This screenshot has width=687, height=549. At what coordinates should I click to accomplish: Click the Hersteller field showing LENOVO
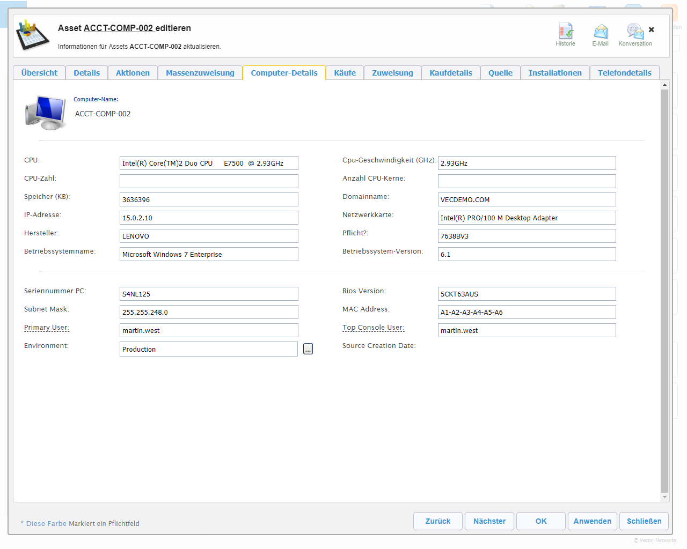point(209,236)
